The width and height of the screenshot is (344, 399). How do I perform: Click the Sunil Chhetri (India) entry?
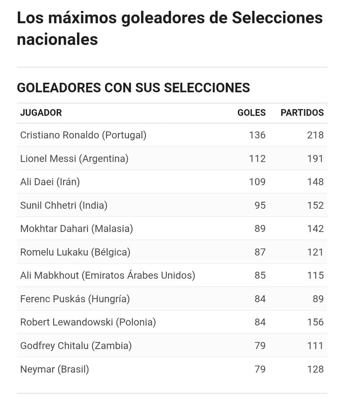(64, 205)
